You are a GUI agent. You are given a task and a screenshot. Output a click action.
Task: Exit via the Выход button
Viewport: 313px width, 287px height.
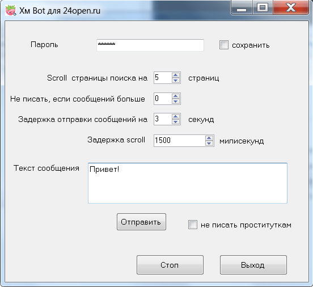(x=253, y=265)
